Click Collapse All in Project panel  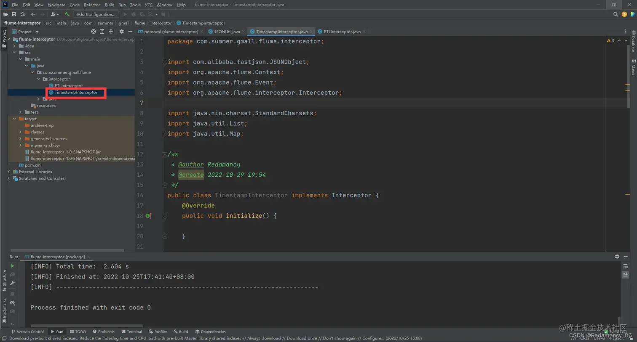pyautogui.click(x=111, y=32)
